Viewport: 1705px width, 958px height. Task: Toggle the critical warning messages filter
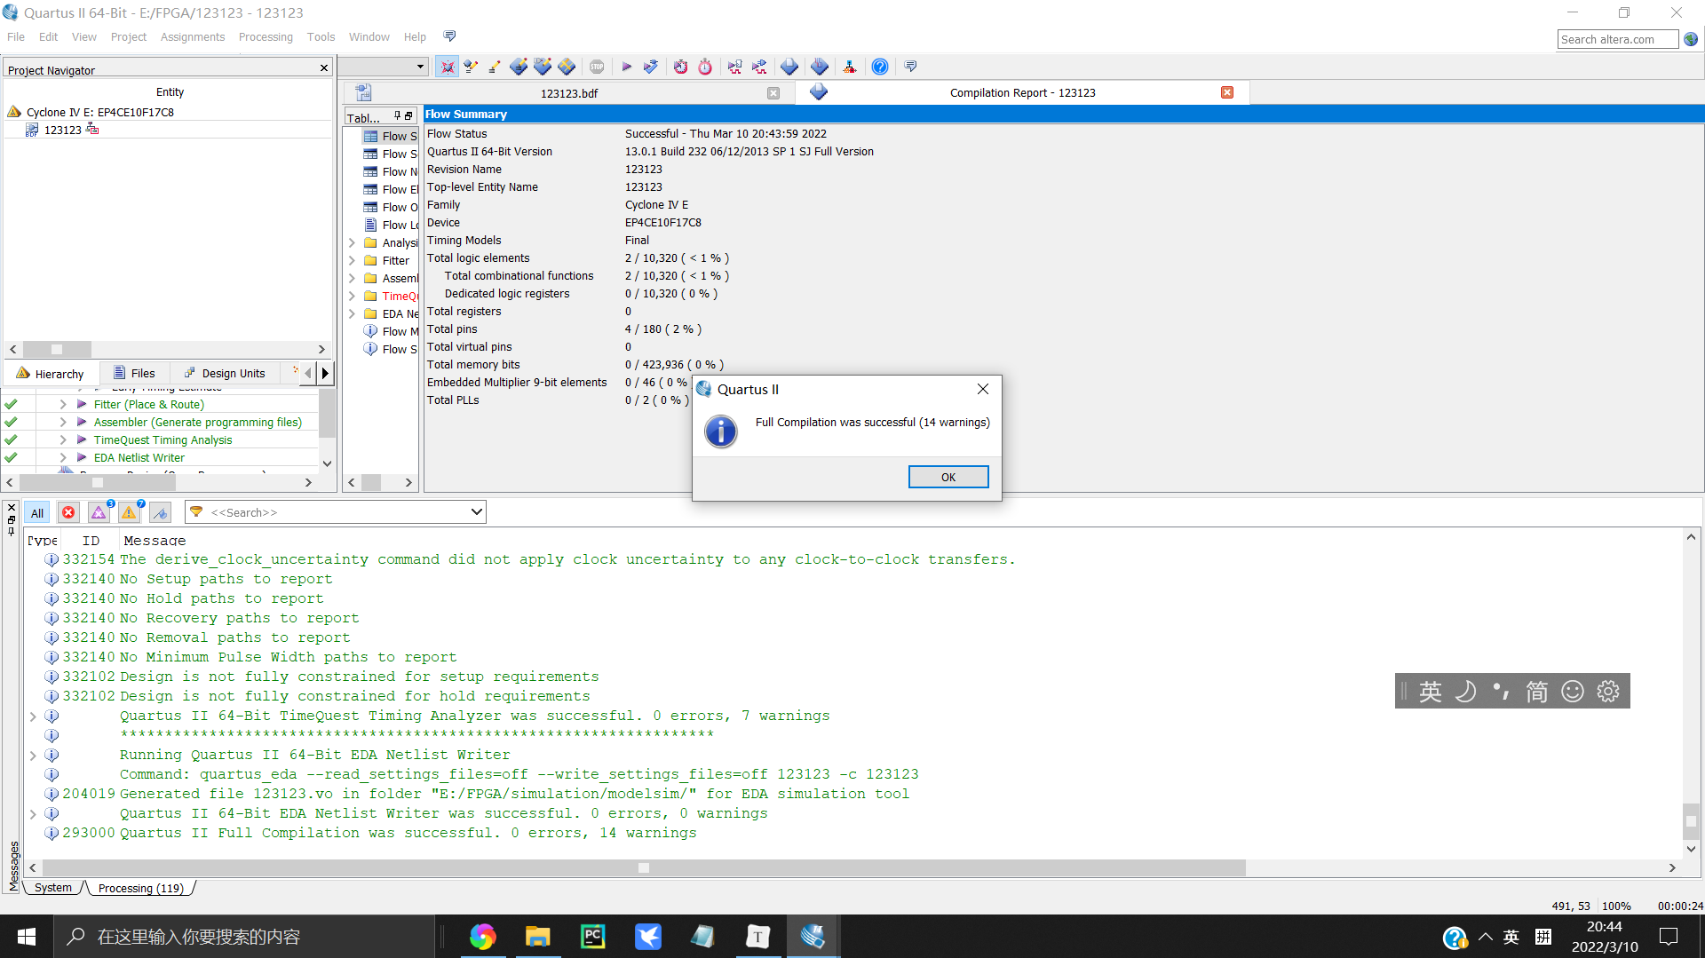click(x=99, y=512)
